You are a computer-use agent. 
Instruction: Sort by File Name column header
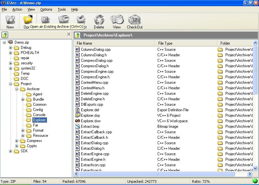click(x=114, y=43)
